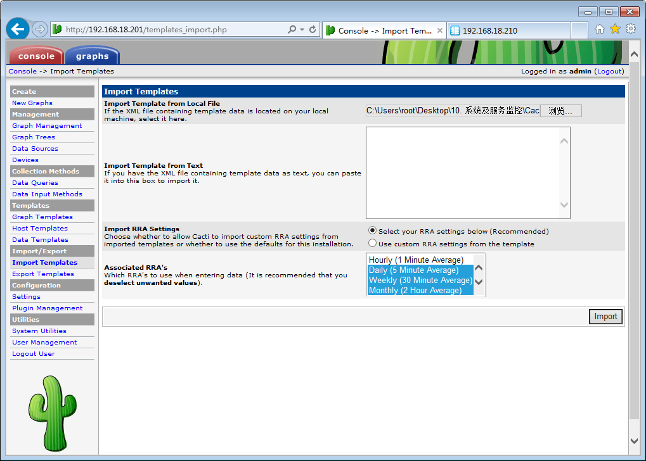The image size is (646, 461).
Task: Open System Utilities link
Action: [x=39, y=331]
